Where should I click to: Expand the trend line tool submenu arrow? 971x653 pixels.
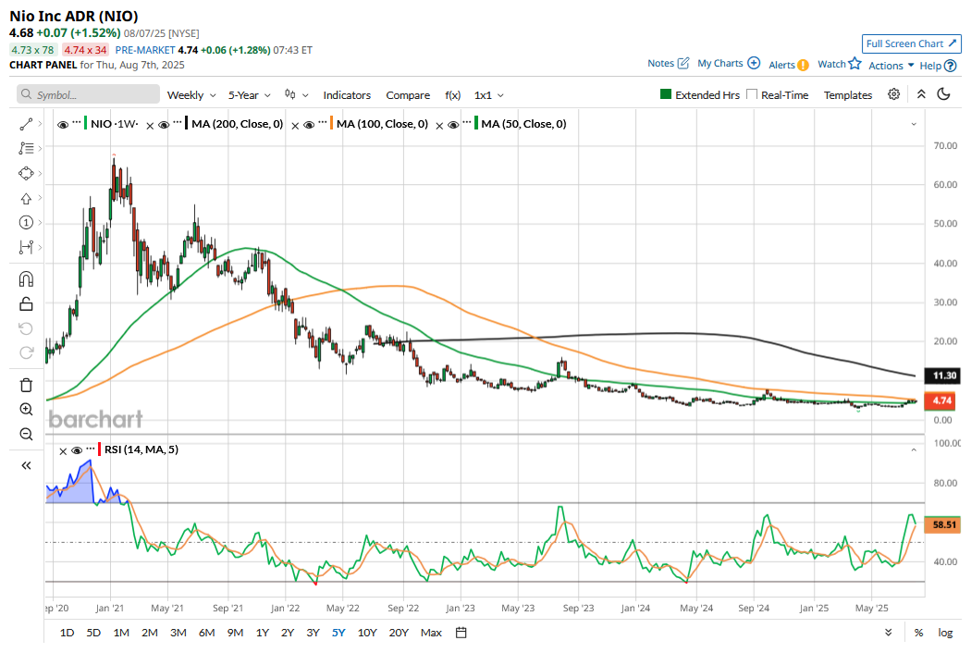point(41,124)
